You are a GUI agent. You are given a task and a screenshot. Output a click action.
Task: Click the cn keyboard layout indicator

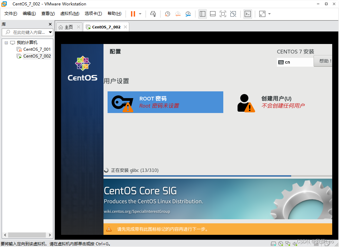pyautogui.click(x=295, y=62)
